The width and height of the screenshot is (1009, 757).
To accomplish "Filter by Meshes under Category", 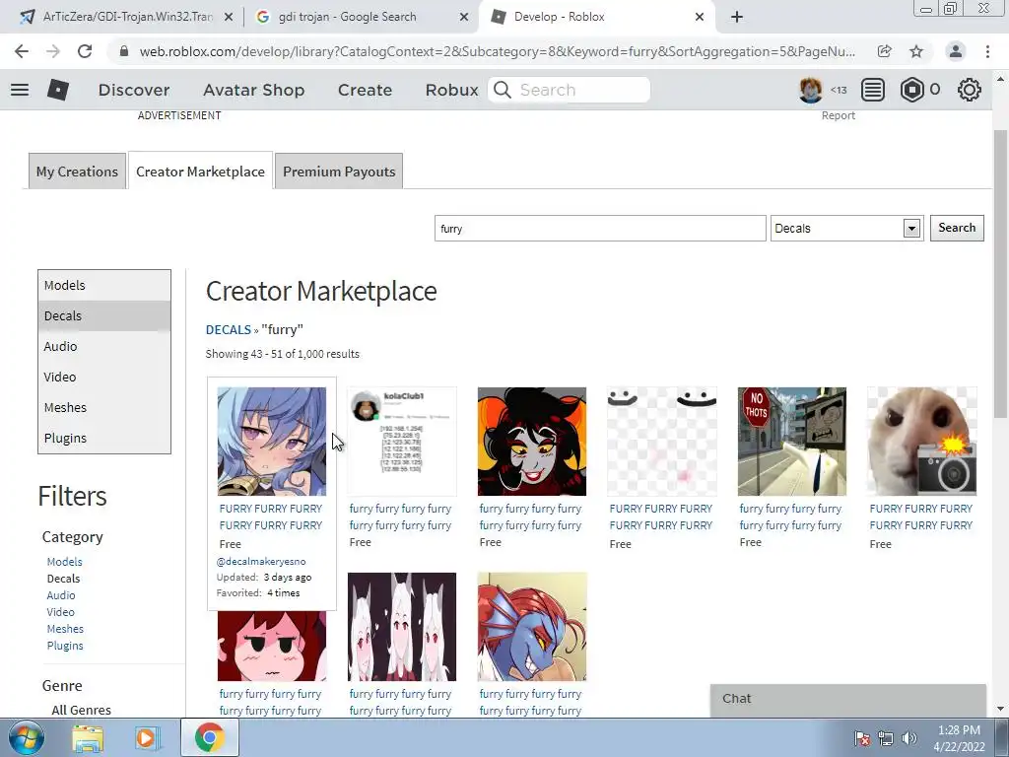I will [65, 629].
